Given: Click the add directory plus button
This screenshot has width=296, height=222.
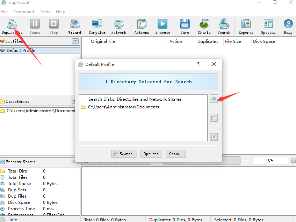Looking at the screenshot, I should (x=214, y=99).
